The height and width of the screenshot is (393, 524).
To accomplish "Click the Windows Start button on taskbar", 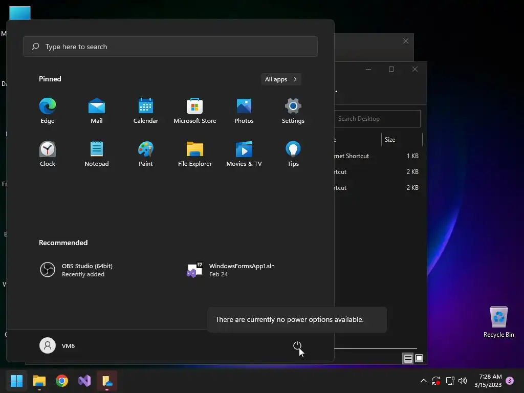I will (x=16, y=381).
